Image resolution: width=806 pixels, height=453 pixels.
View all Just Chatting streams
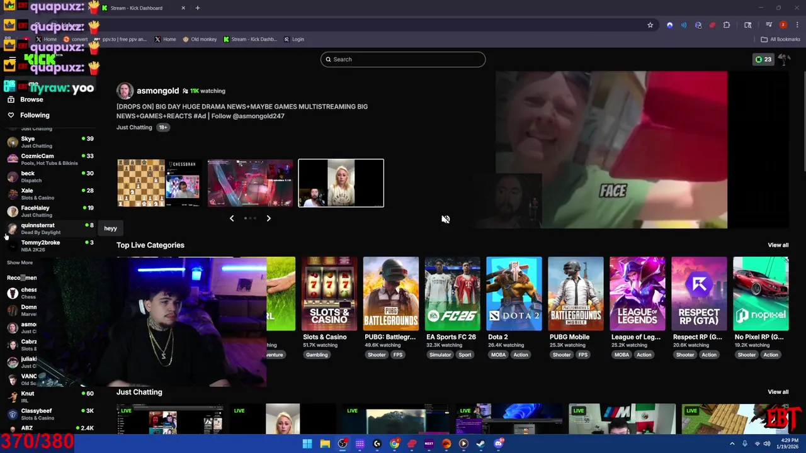778,392
